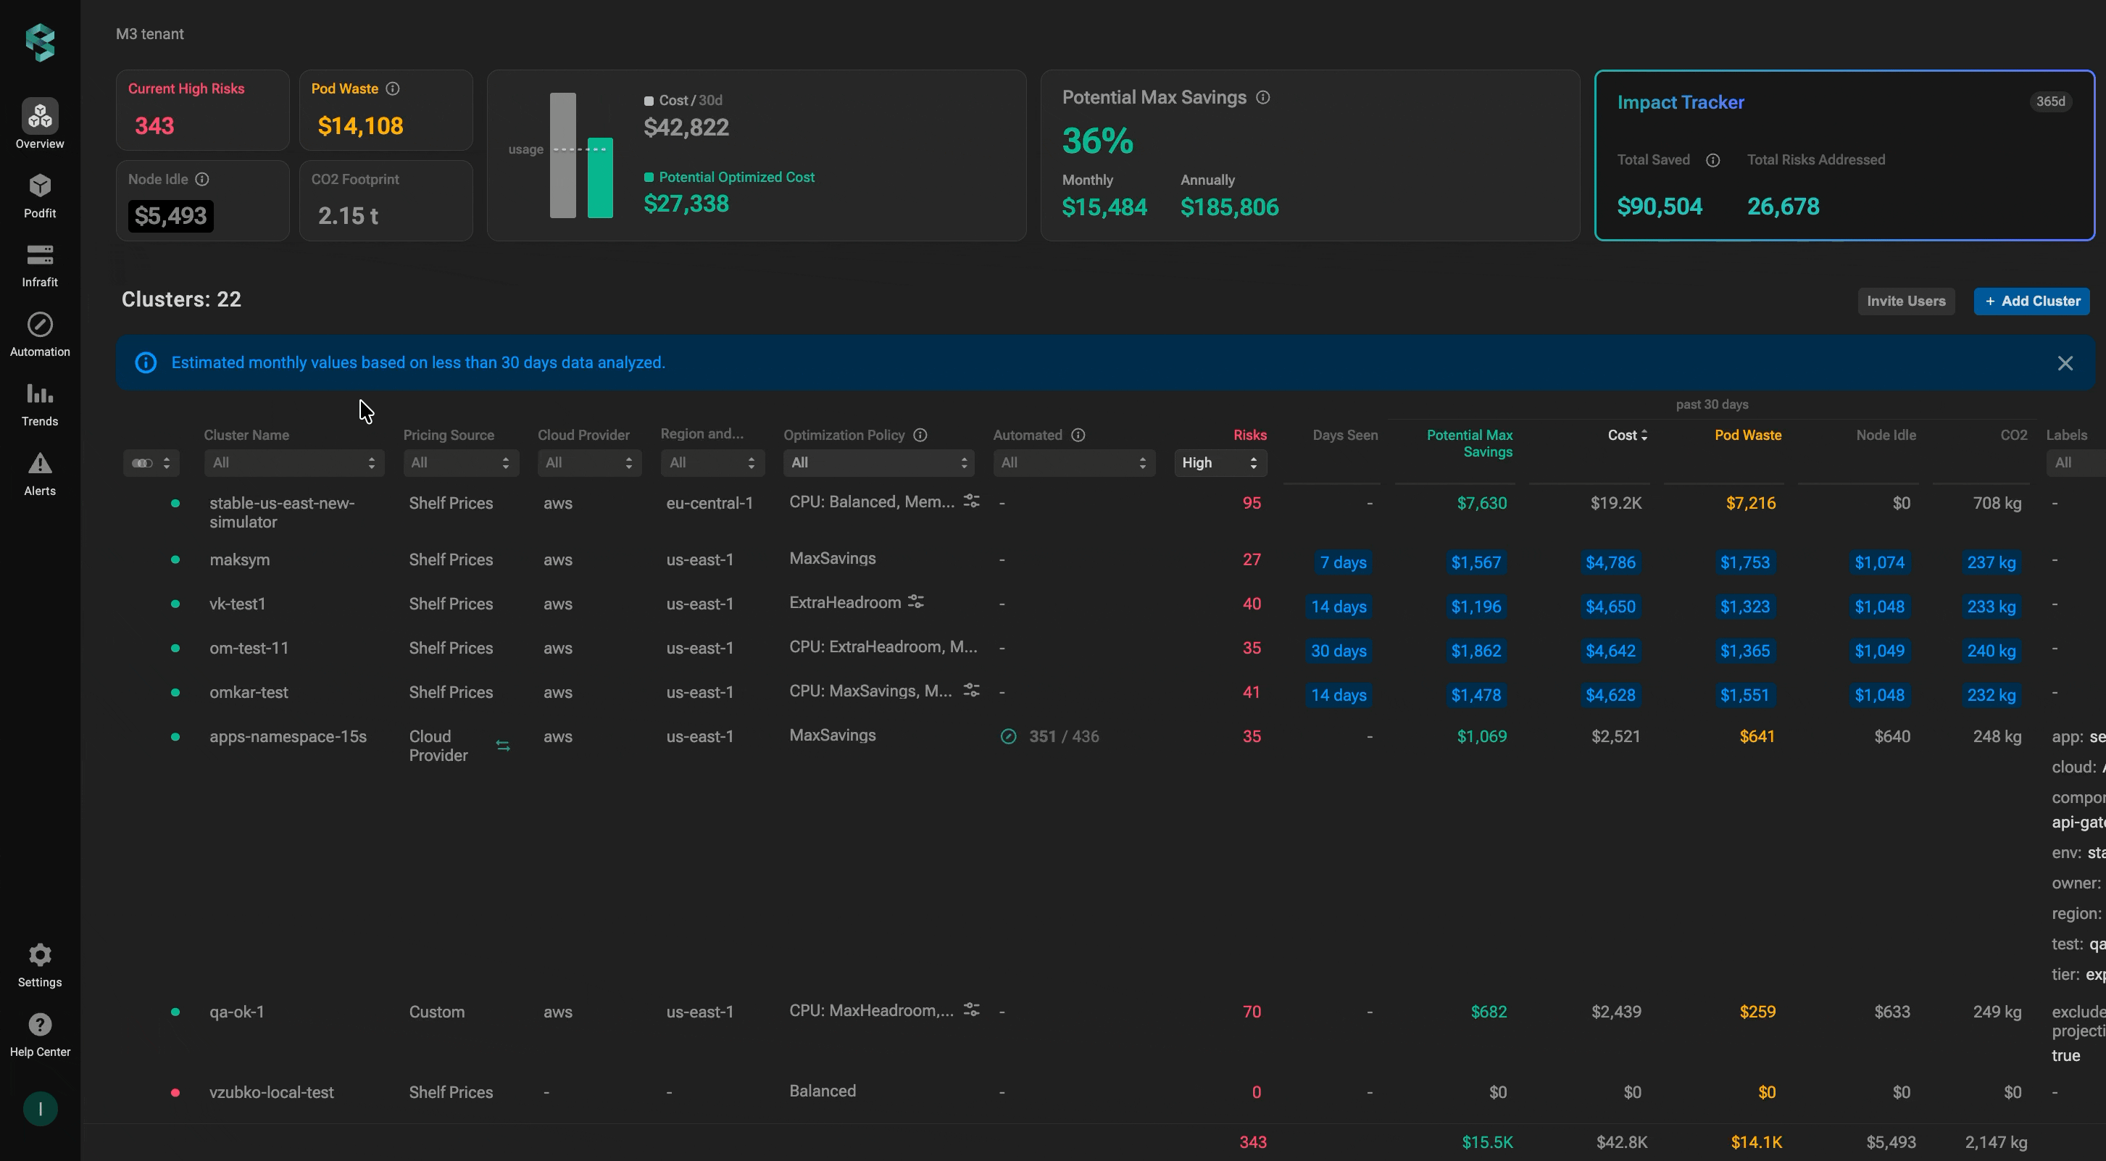
Task: Go to Podfit in the sidebar
Action: coord(39,196)
